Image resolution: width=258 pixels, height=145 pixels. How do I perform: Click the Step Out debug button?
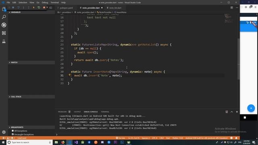[x=29, y=8]
